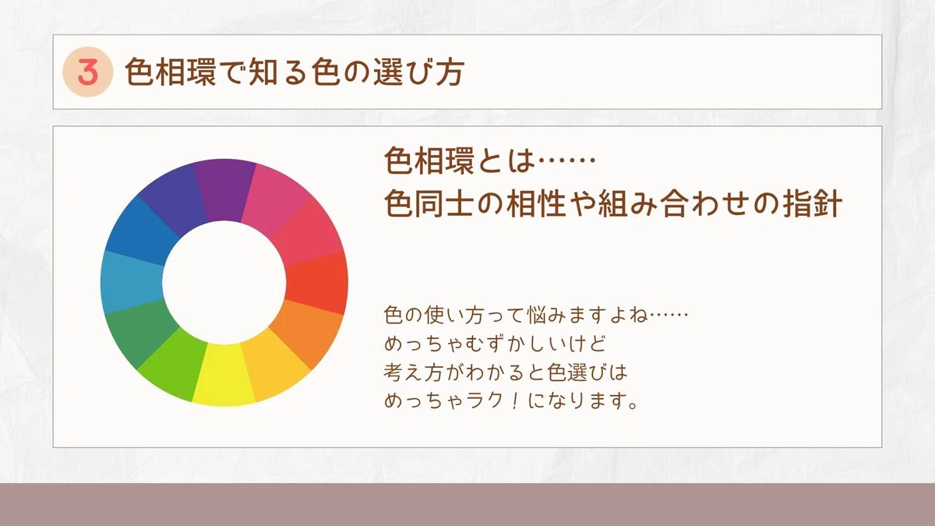Image resolution: width=935 pixels, height=526 pixels.
Task: Select the slide title 色相環で知る色の選び方
Action: pyautogui.click(x=295, y=72)
